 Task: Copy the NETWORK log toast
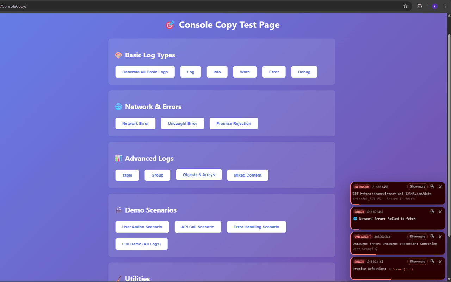(432, 186)
